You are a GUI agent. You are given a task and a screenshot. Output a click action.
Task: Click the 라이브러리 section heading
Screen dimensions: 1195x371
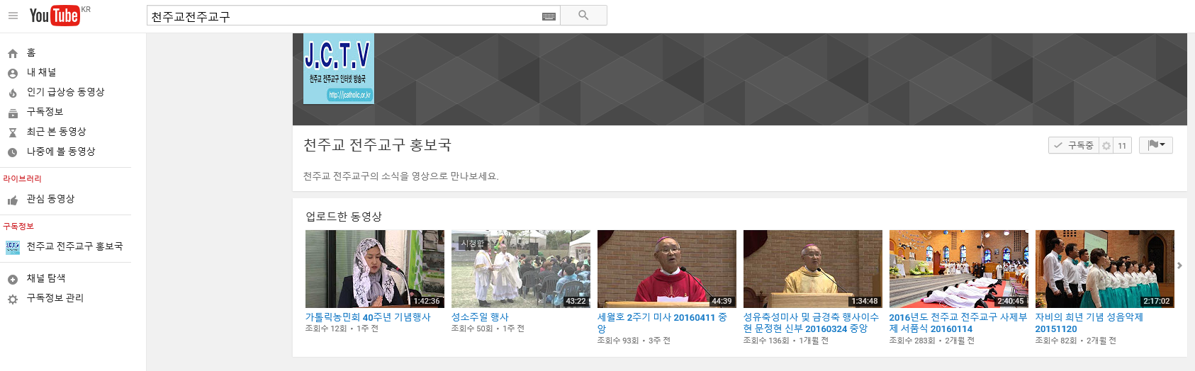[22, 178]
